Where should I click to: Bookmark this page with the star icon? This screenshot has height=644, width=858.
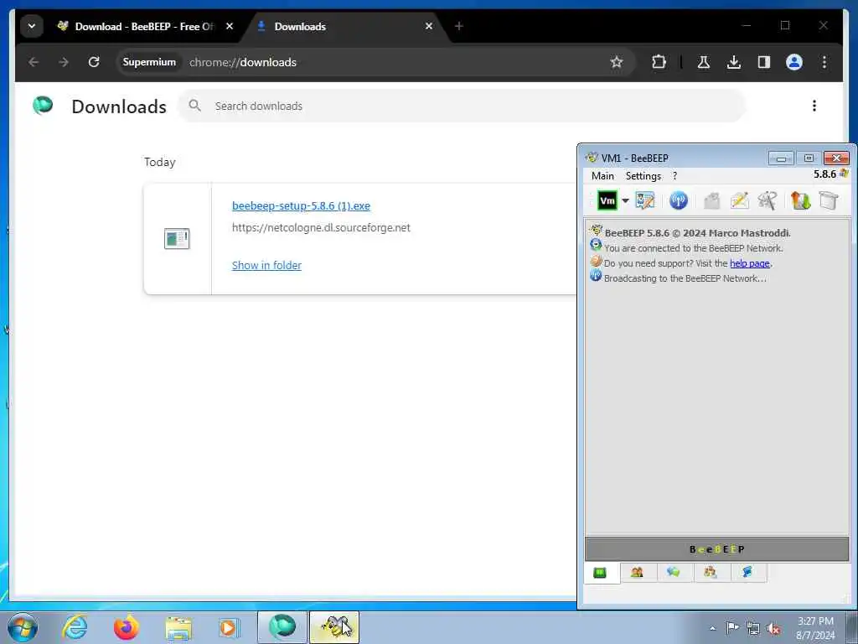(617, 62)
